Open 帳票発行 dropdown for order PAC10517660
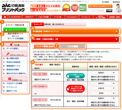This screenshot has width=122, height=110. (x=103, y=73)
